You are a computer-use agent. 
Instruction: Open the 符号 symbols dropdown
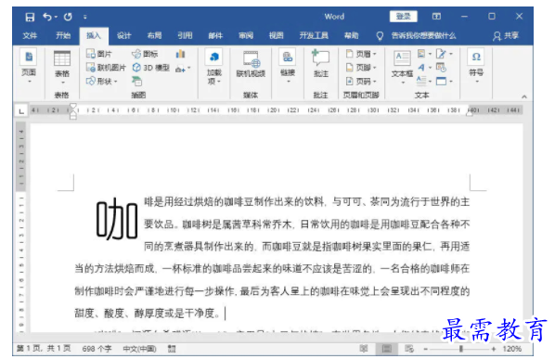click(476, 67)
